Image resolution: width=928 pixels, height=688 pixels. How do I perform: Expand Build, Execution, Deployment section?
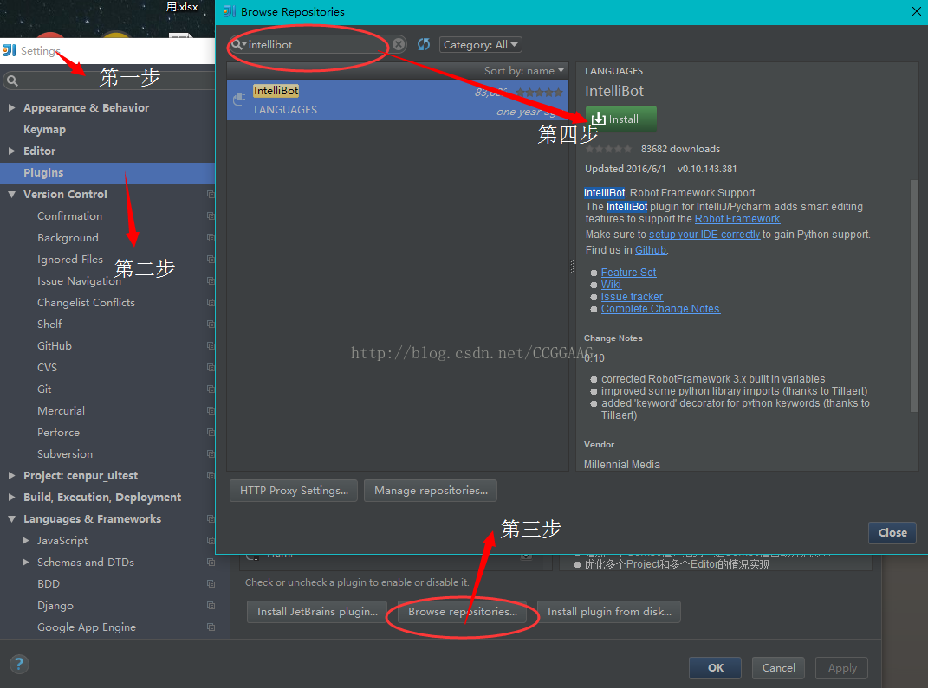[11, 497]
